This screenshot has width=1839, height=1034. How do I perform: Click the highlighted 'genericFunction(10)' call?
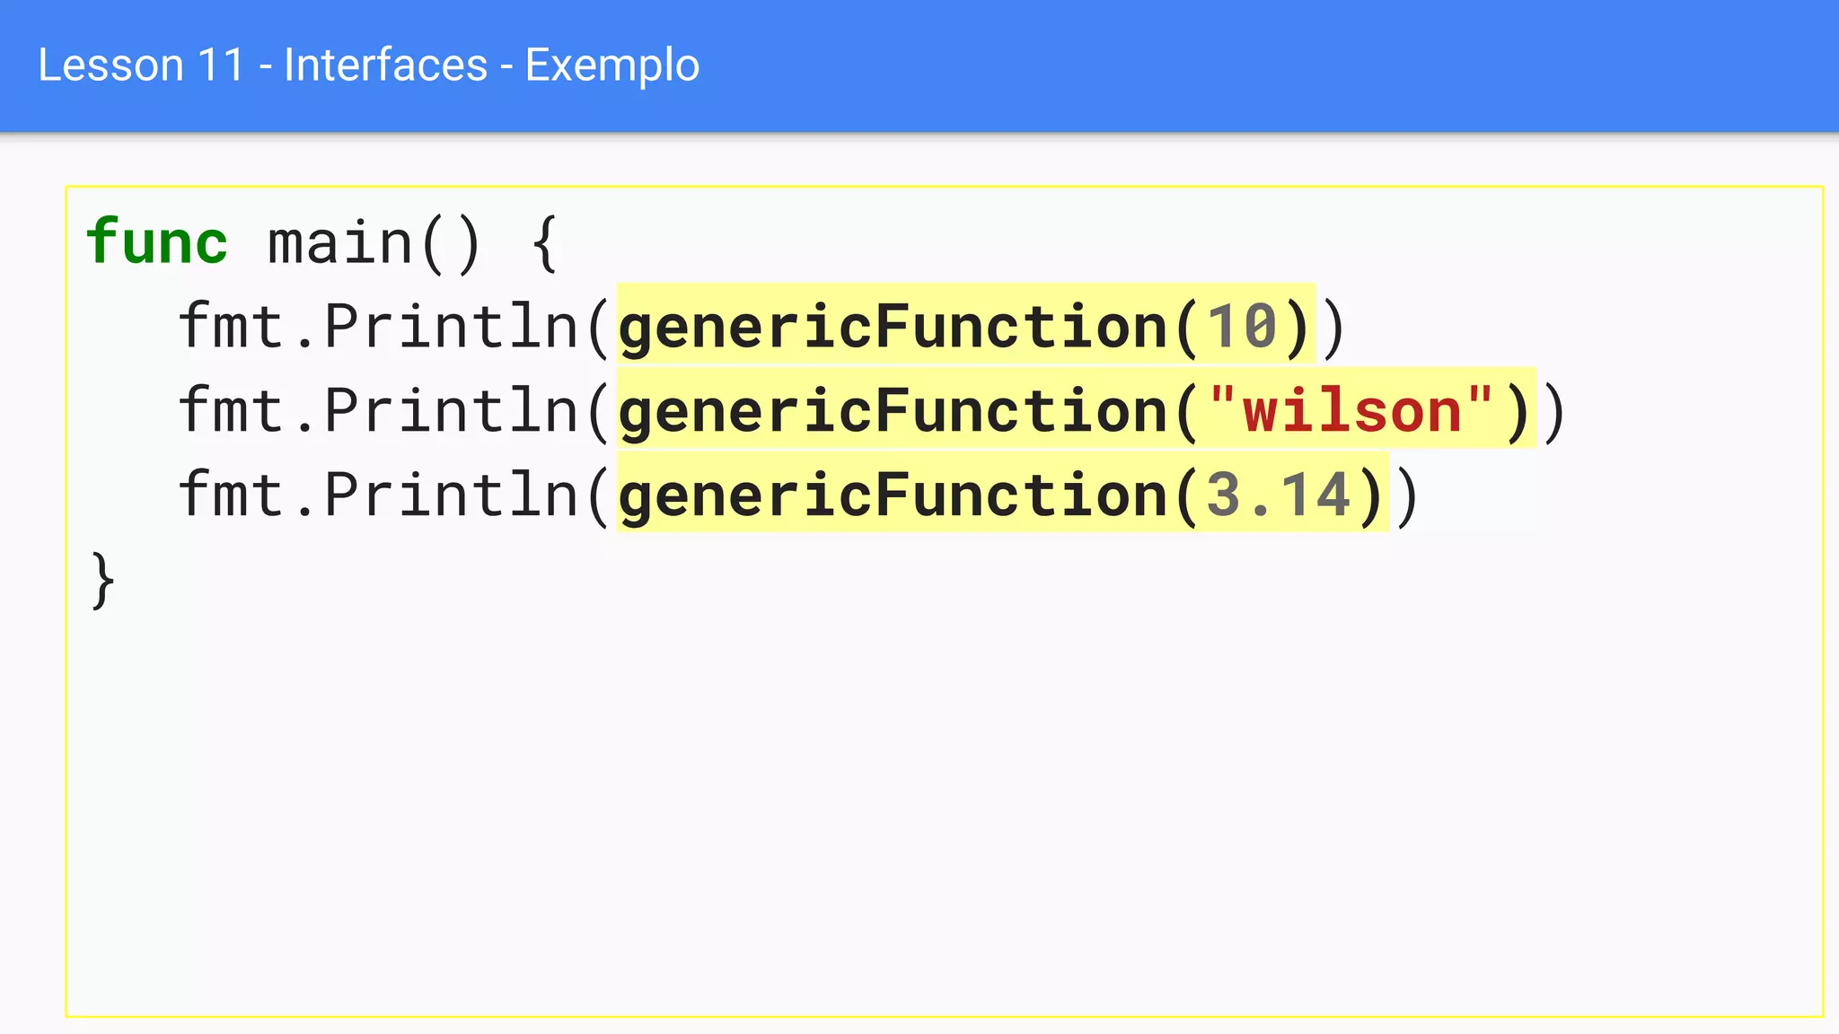point(966,324)
